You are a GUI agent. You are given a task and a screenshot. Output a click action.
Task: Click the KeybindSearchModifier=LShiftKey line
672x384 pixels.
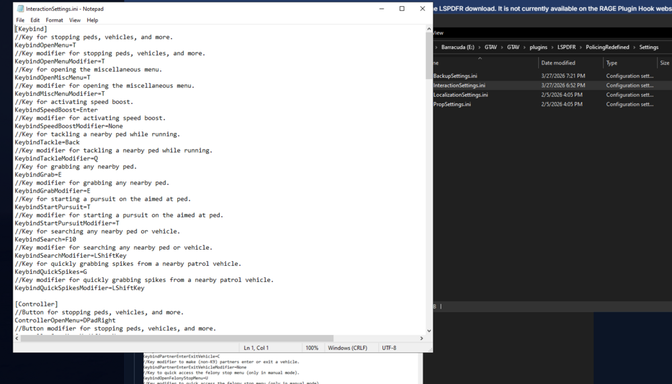(71, 256)
